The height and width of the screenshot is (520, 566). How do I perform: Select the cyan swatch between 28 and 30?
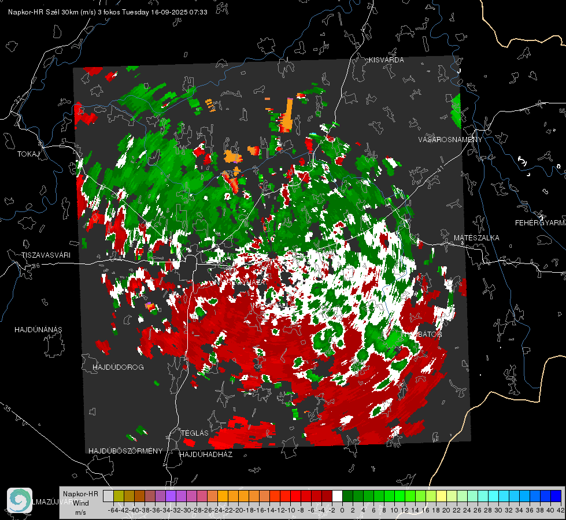coord(494,496)
